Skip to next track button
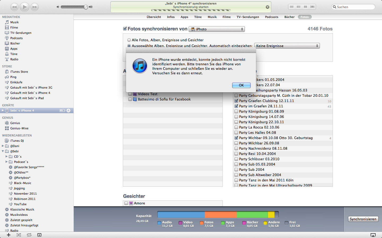 tap(34, 7)
